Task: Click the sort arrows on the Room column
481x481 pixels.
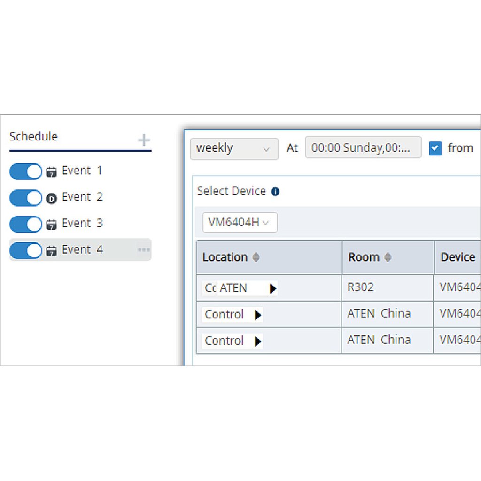Action: tap(388, 257)
